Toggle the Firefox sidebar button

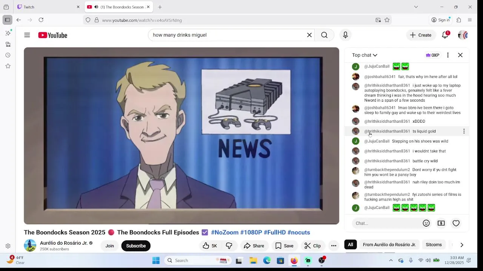click(7, 20)
